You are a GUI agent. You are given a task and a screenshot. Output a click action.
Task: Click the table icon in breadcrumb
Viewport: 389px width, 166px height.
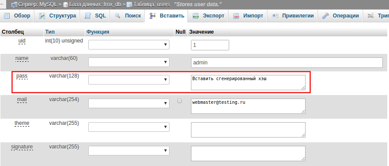(129, 4)
